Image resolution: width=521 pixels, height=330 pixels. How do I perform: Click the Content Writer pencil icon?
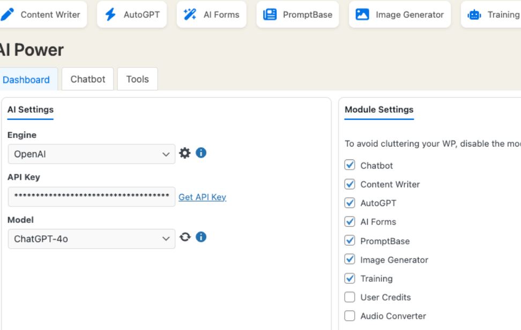(x=8, y=14)
